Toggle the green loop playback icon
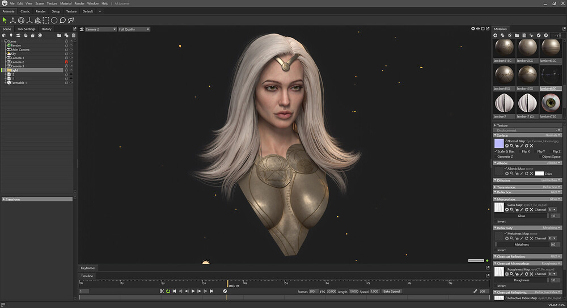567x308 pixels. click(168, 291)
